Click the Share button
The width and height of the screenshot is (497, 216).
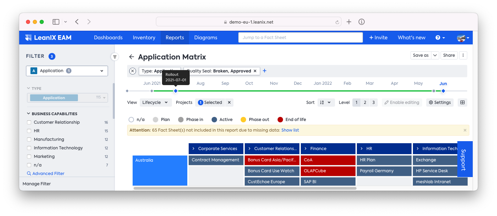coord(449,55)
